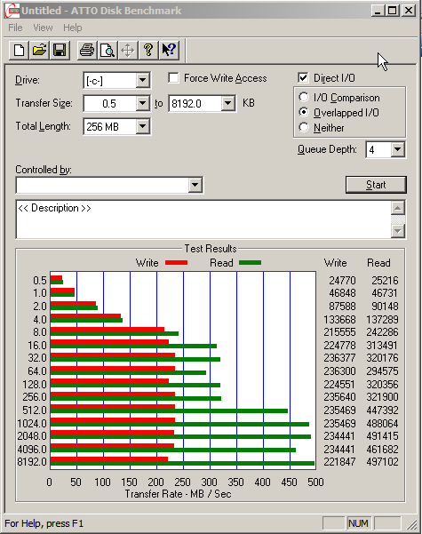422x534 pixels.
Task: Click the read value 447392
Action: [x=383, y=410]
